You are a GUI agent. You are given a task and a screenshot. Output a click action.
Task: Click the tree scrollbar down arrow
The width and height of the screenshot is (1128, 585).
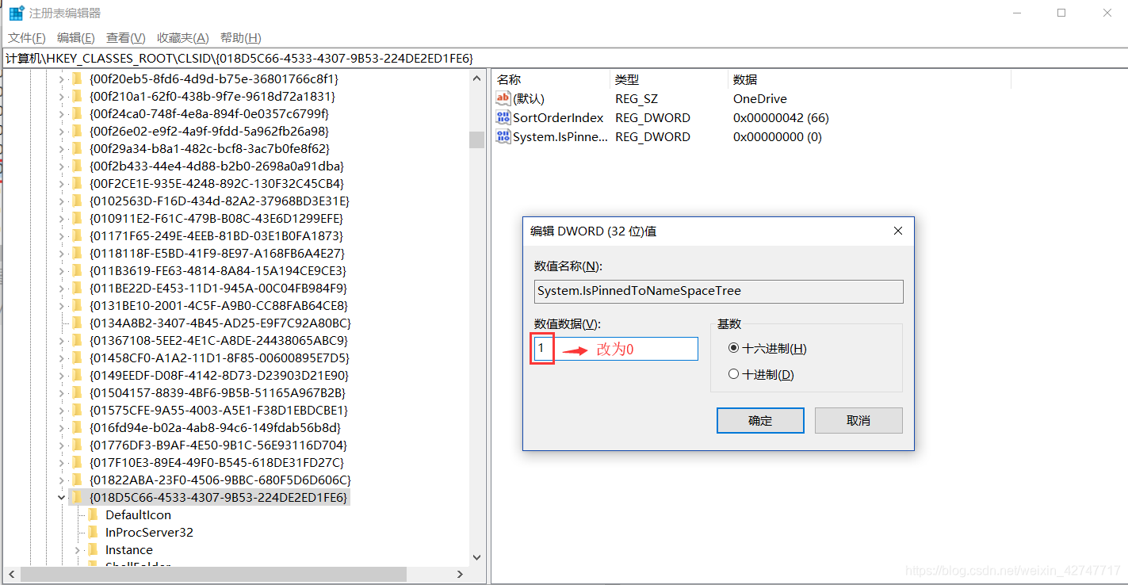pyautogui.click(x=476, y=558)
